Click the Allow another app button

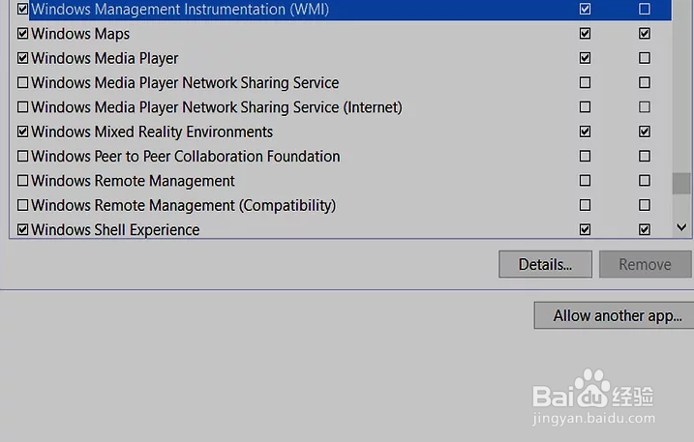click(x=616, y=315)
